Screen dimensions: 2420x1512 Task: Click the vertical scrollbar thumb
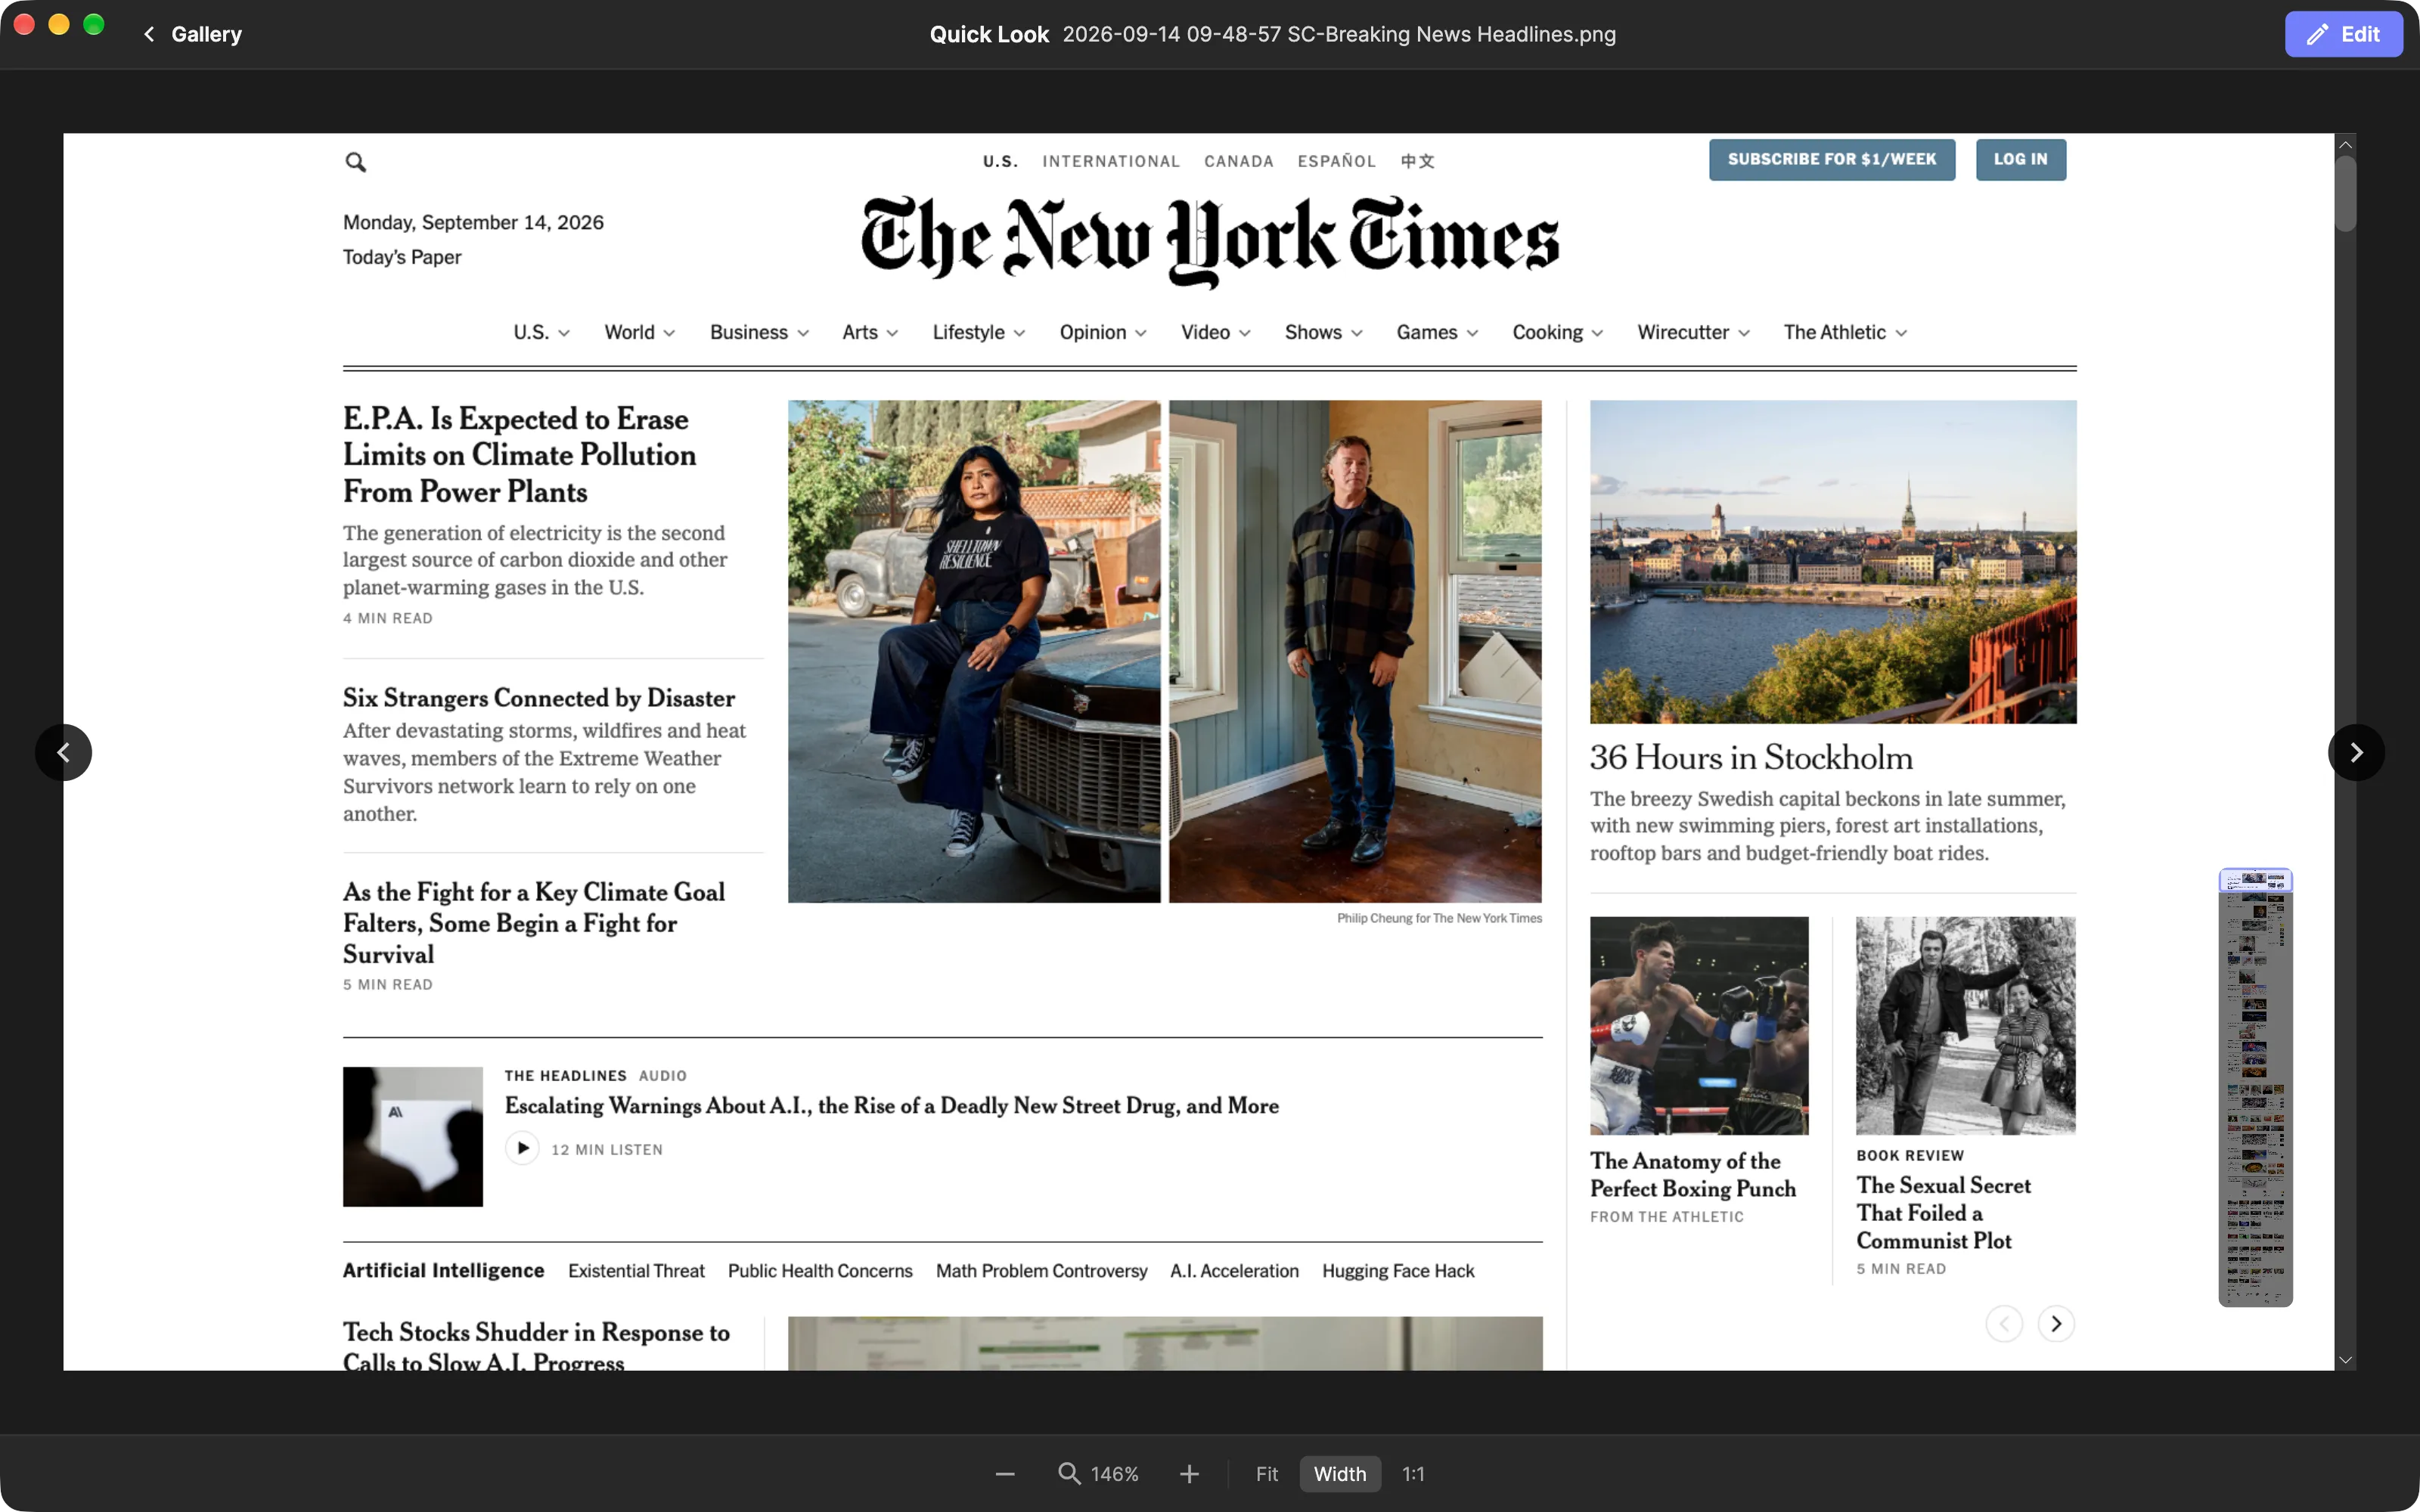tap(2345, 194)
